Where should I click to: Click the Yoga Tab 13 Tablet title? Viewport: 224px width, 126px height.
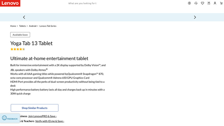click(x=31, y=43)
